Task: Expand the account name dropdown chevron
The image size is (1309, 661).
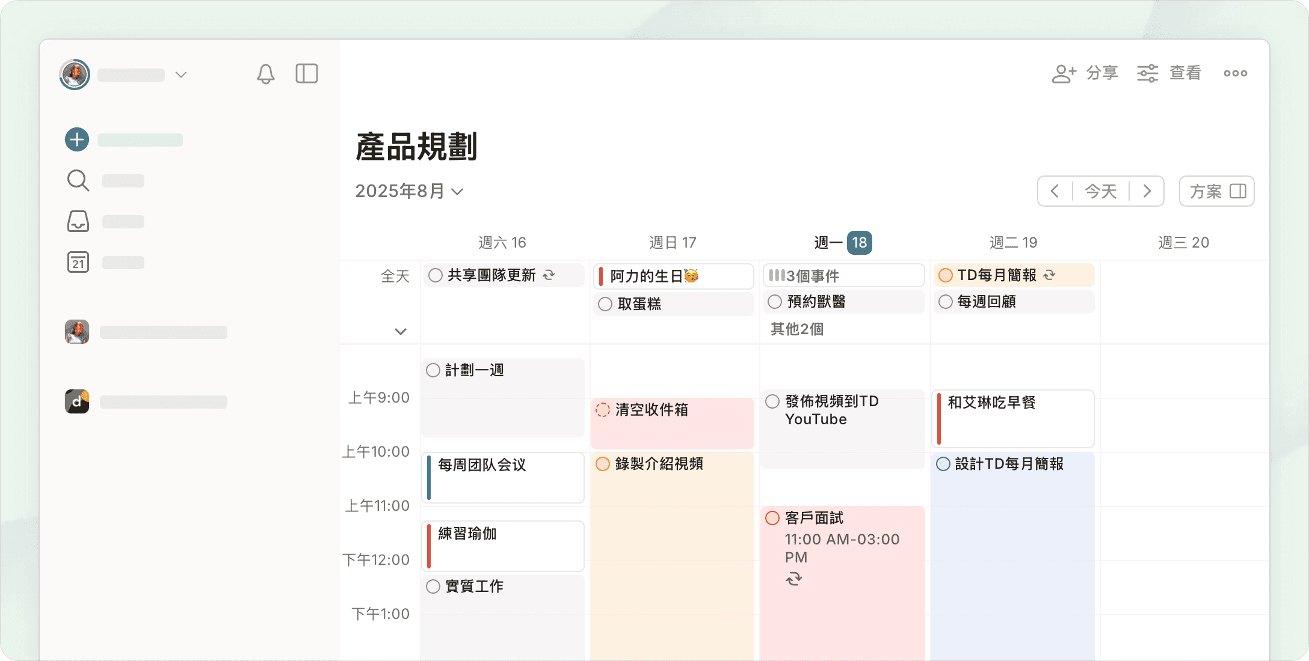Action: [181, 75]
